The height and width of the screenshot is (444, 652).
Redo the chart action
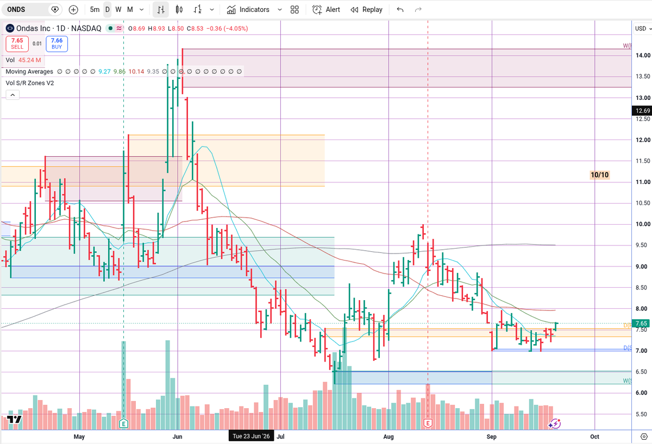[418, 9]
